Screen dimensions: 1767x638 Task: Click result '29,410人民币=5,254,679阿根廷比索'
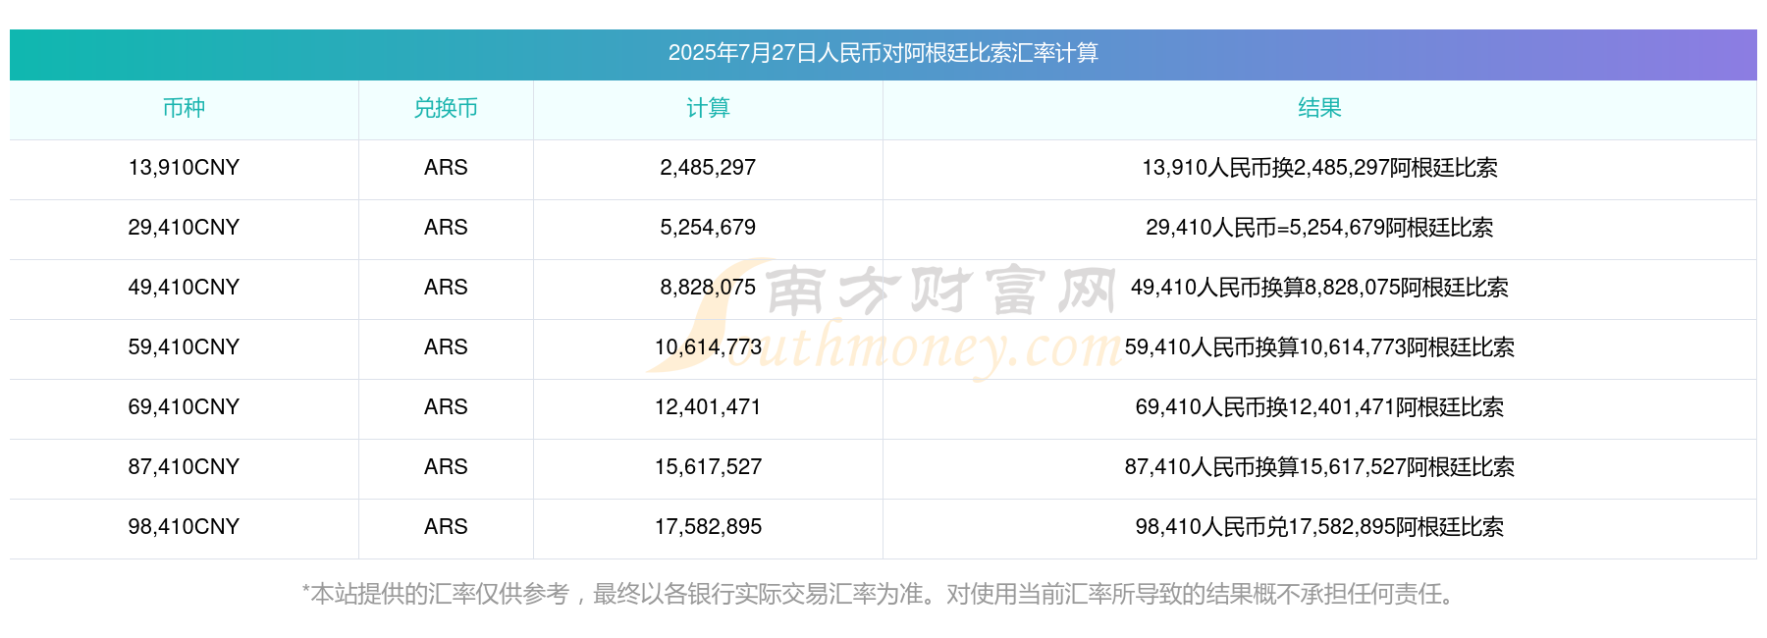pos(1319,228)
